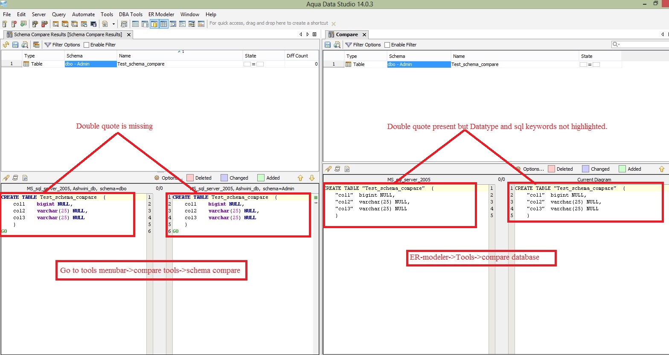The image size is (669, 355).
Task: Close the Compare tab
Action: coord(364,34)
